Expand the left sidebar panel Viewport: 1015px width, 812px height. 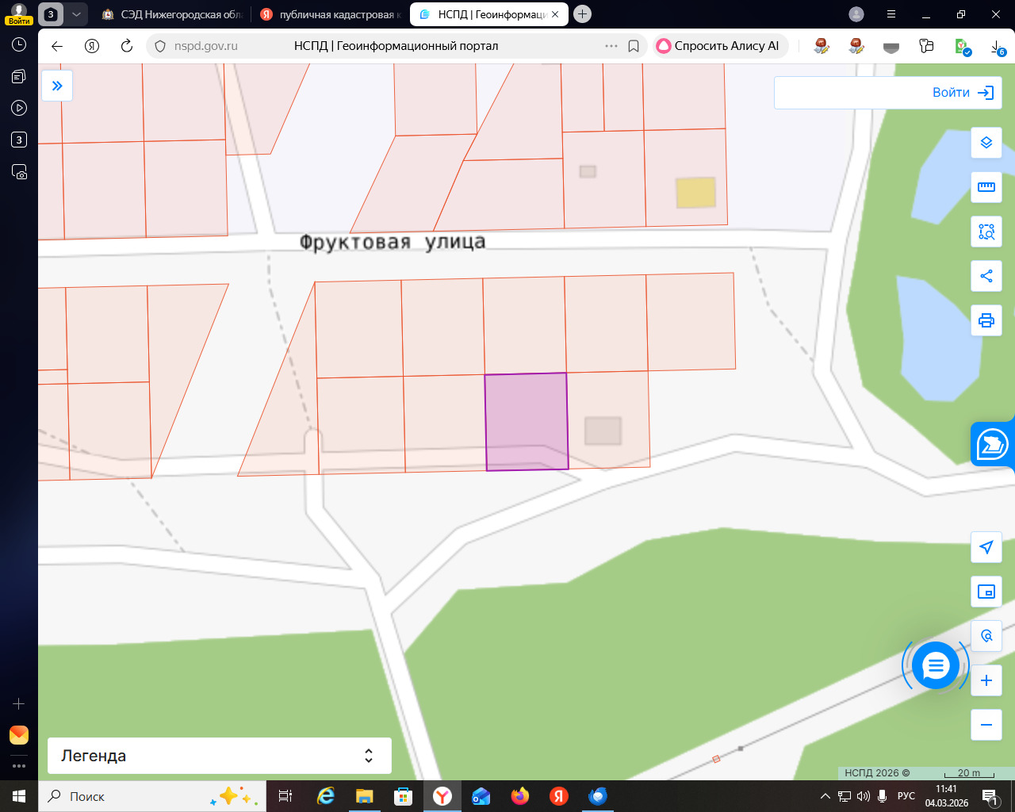pos(57,86)
